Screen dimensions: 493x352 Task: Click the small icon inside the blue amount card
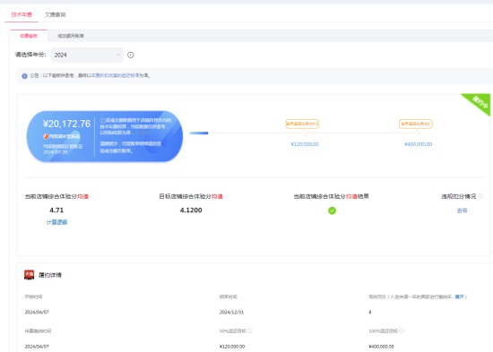pyautogui.click(x=46, y=136)
